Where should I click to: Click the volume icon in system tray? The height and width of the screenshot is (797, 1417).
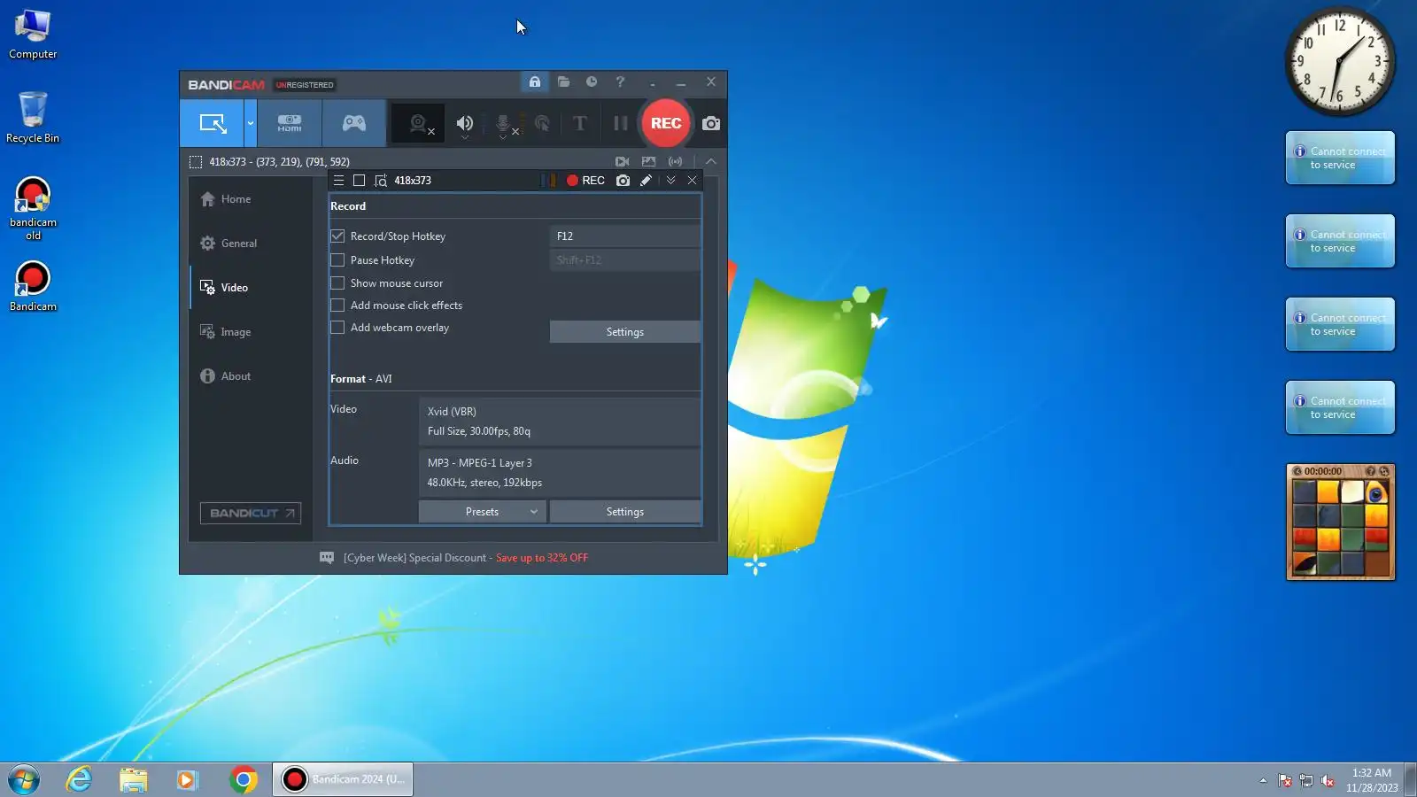point(1327,780)
